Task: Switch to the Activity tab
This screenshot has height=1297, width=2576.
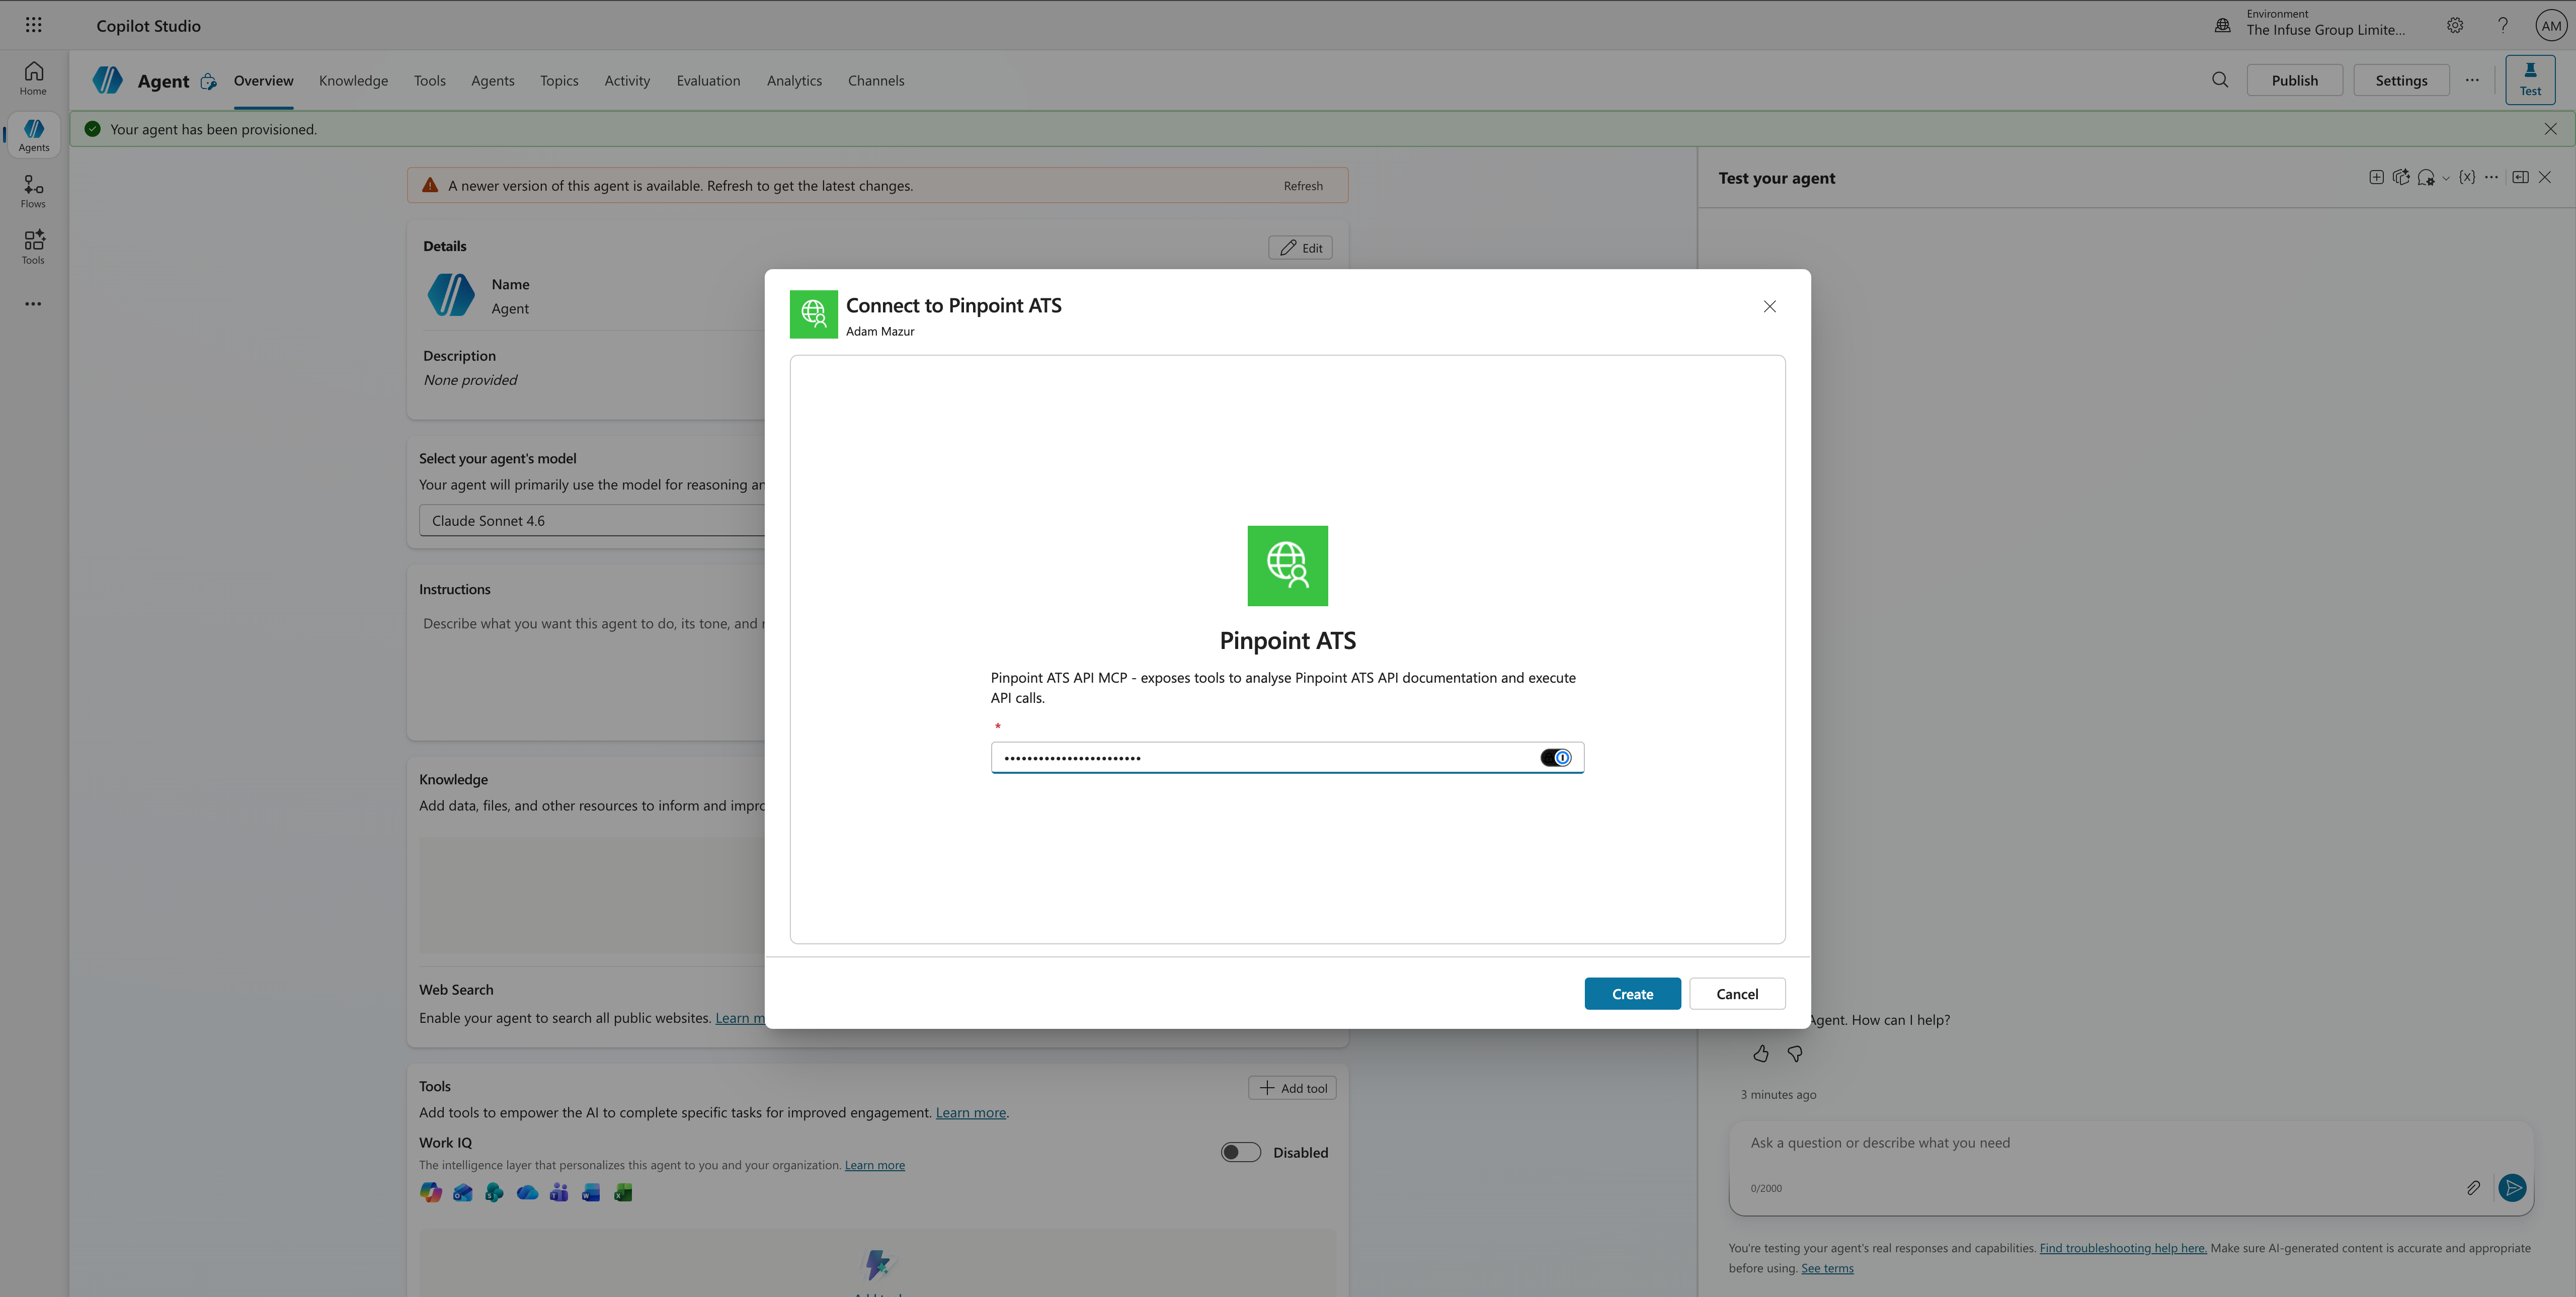Action: tap(627, 80)
